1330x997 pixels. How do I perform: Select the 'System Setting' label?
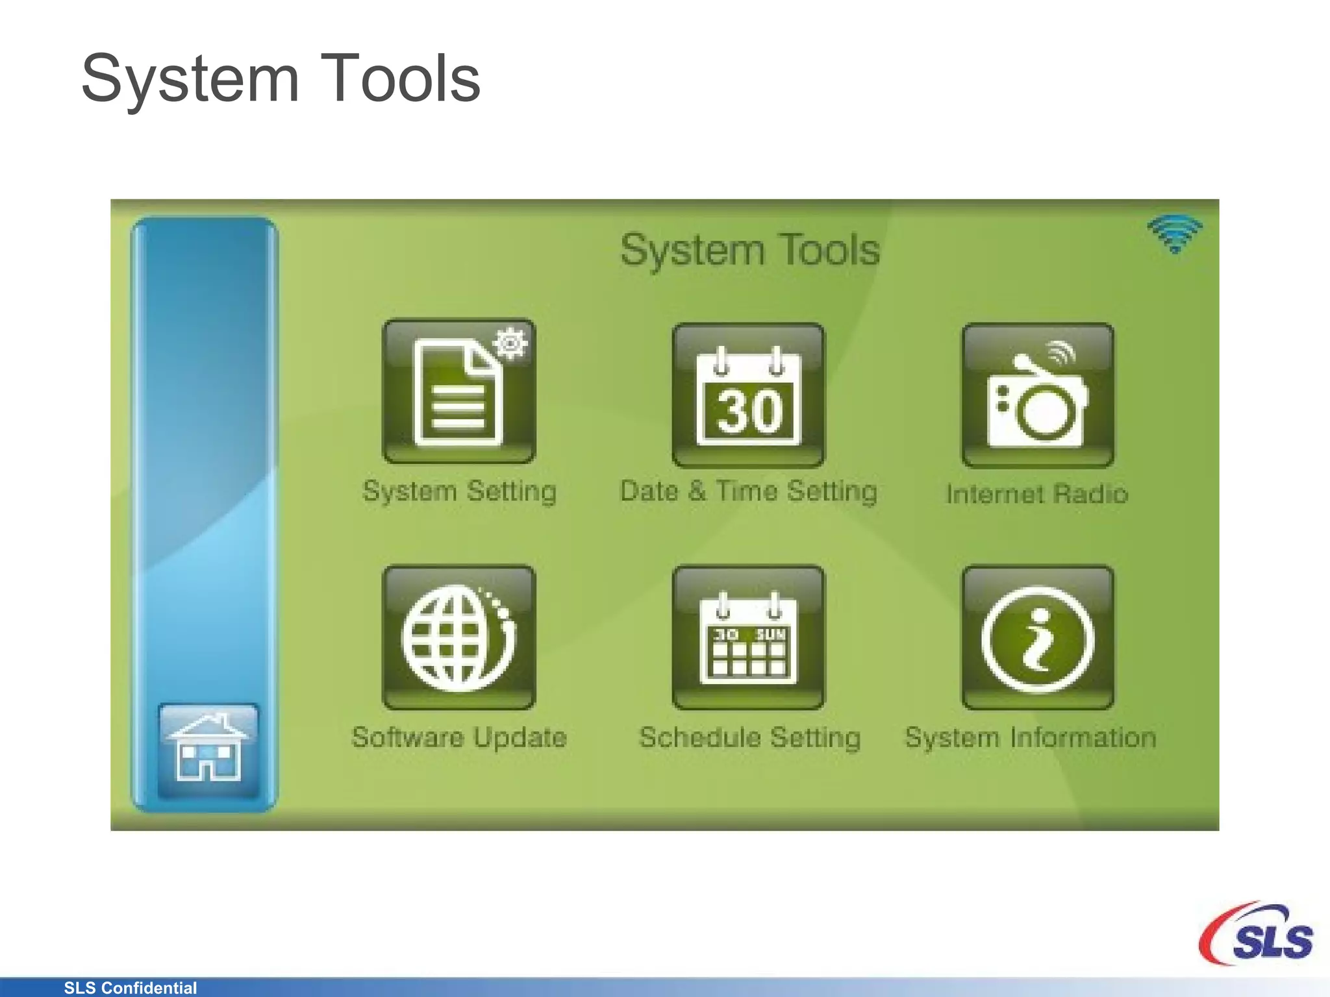pyautogui.click(x=459, y=491)
